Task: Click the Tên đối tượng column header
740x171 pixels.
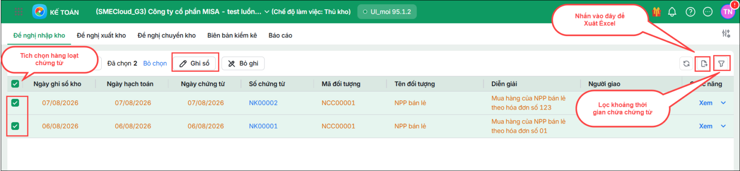Action: click(x=414, y=84)
